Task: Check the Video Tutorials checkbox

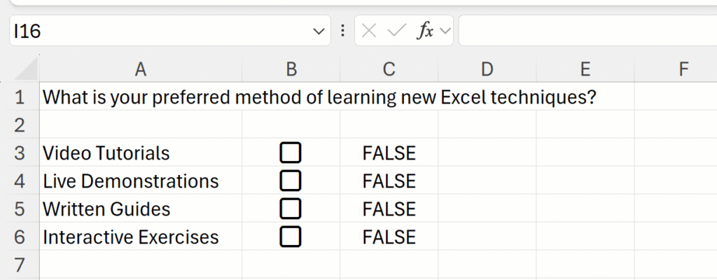Action: (x=291, y=153)
